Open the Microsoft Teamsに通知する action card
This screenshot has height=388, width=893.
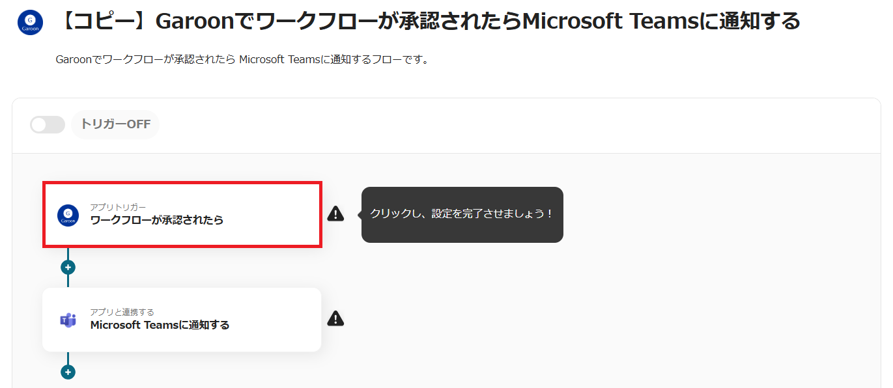click(182, 320)
